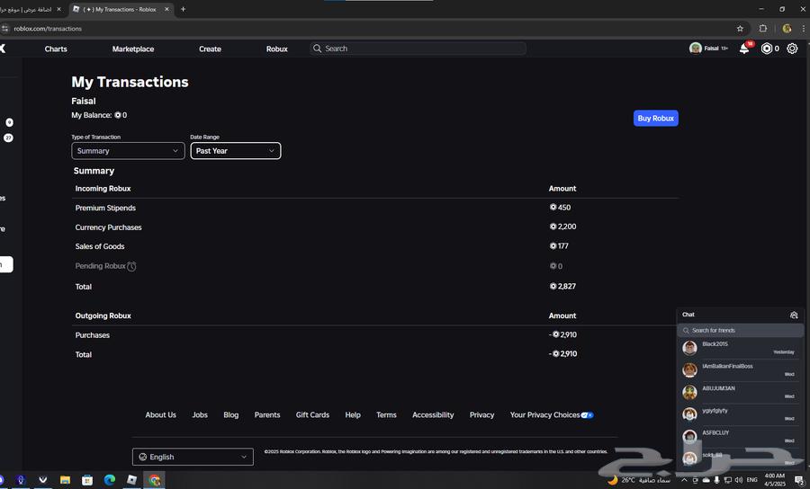Click the site information icon in address bar
This screenshot has width=810, height=489.
[x=5, y=29]
